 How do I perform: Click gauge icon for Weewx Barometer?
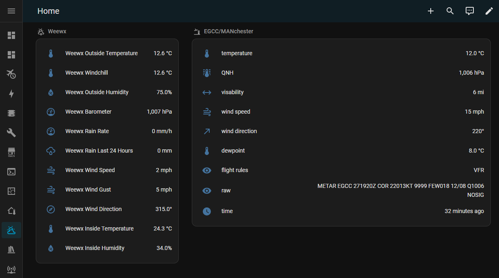point(51,112)
